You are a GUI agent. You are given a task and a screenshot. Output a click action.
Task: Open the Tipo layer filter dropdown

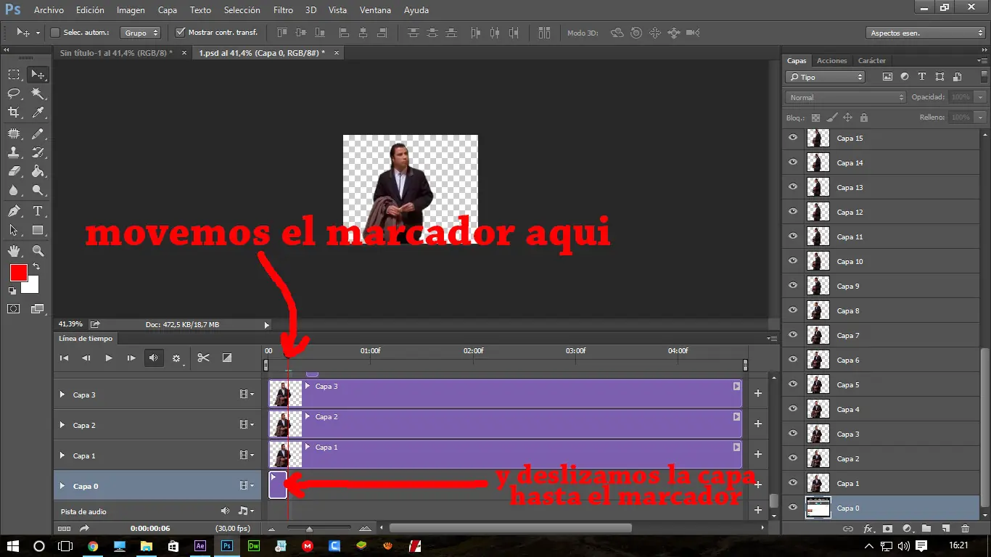coord(826,77)
